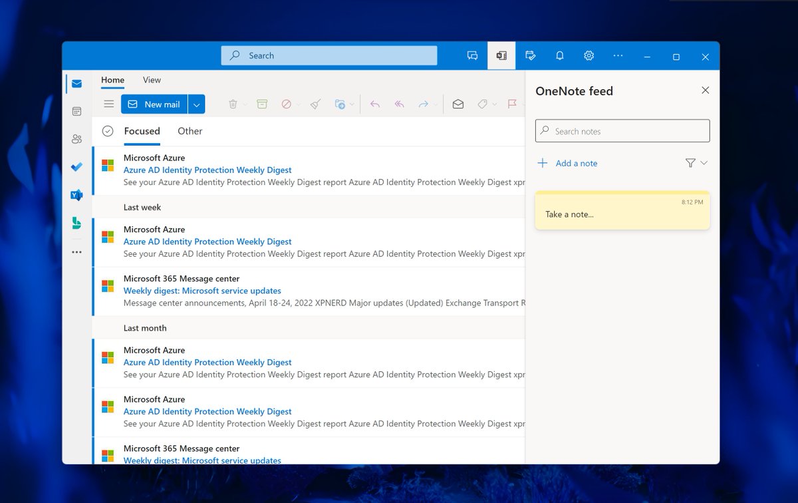798x503 pixels.
Task: Click the Sweep broom icon
Action: tap(316, 104)
